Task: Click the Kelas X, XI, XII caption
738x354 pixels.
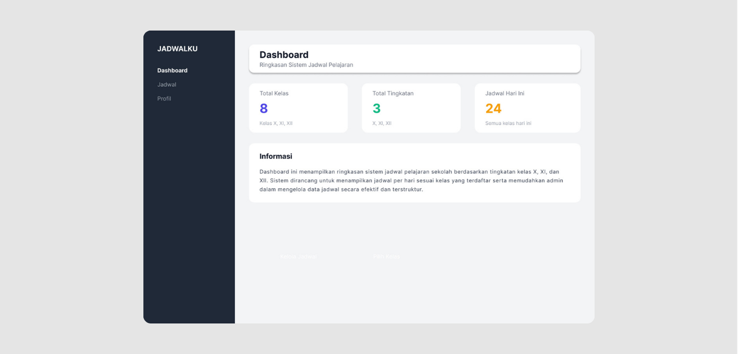Action: pos(275,123)
